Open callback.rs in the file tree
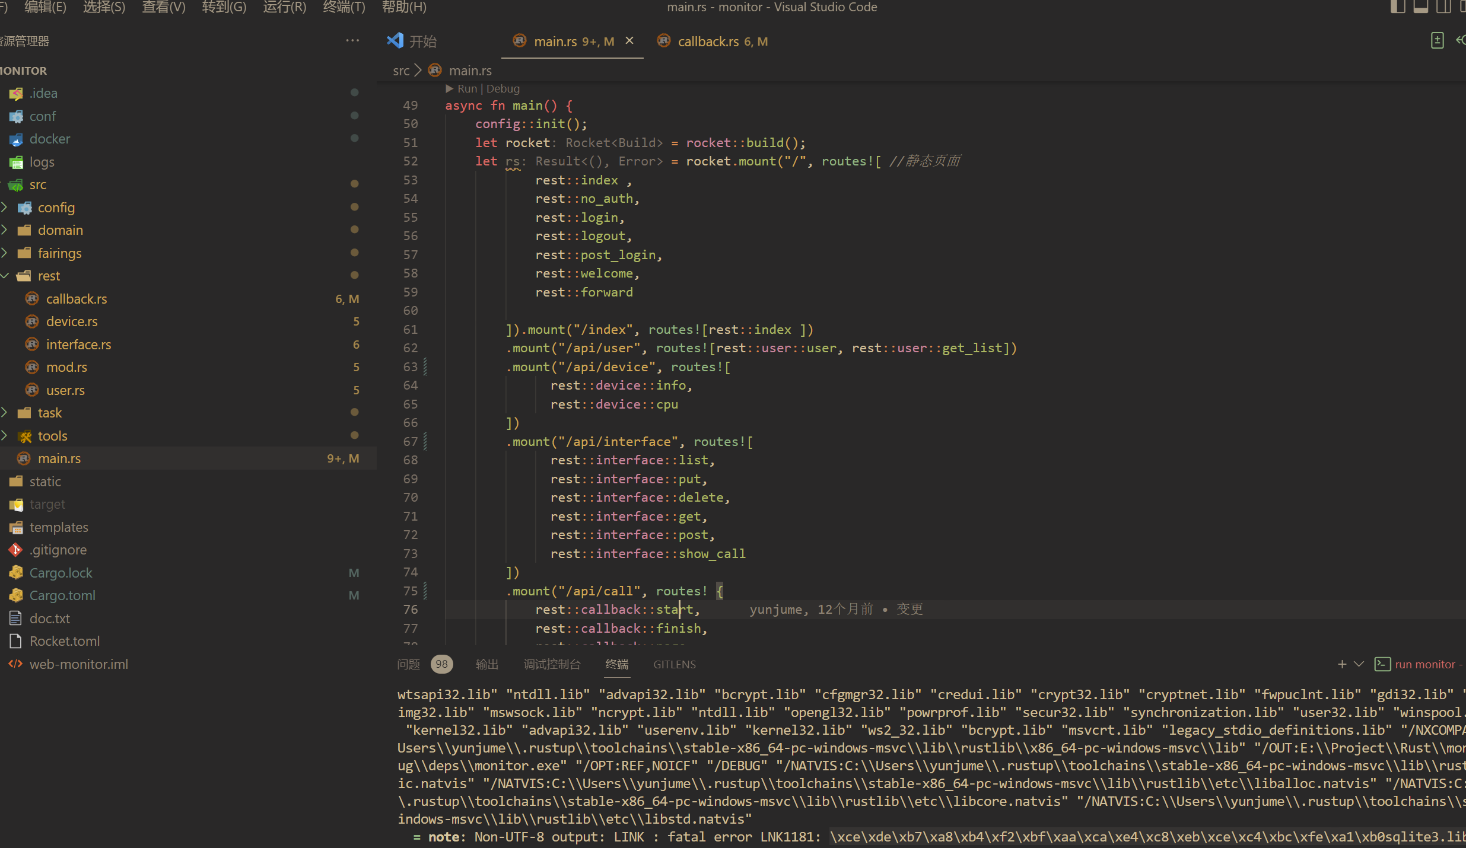The height and width of the screenshot is (848, 1466). click(77, 299)
